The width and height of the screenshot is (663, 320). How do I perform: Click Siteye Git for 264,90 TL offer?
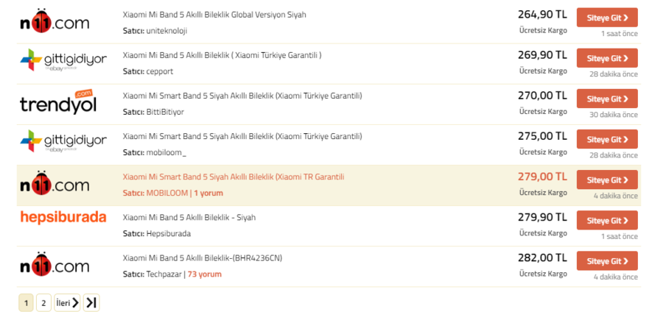coord(607,18)
